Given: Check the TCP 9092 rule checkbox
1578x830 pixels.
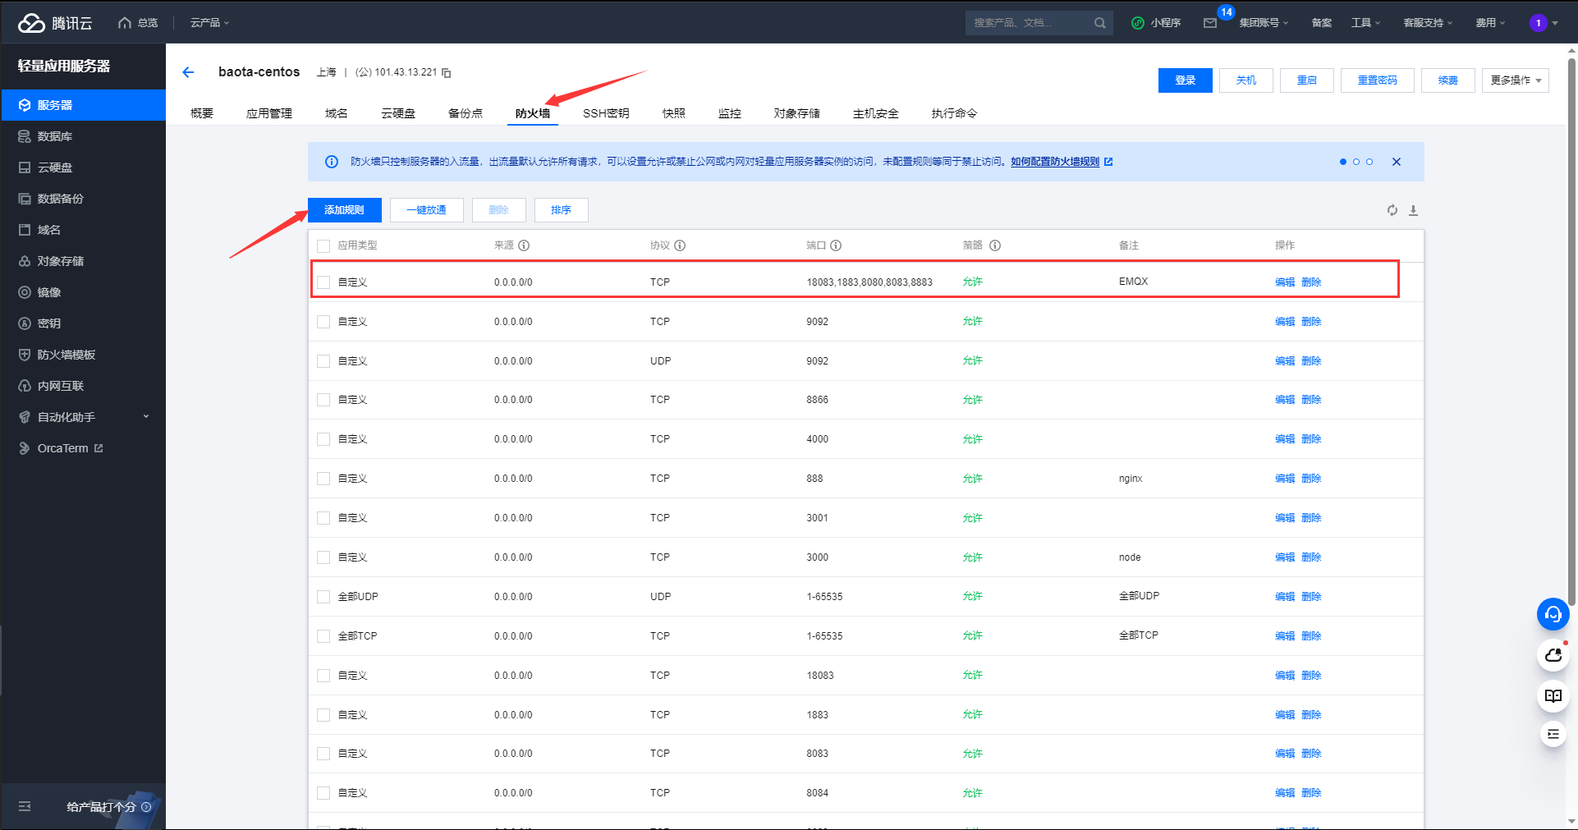Looking at the screenshot, I should coord(323,322).
